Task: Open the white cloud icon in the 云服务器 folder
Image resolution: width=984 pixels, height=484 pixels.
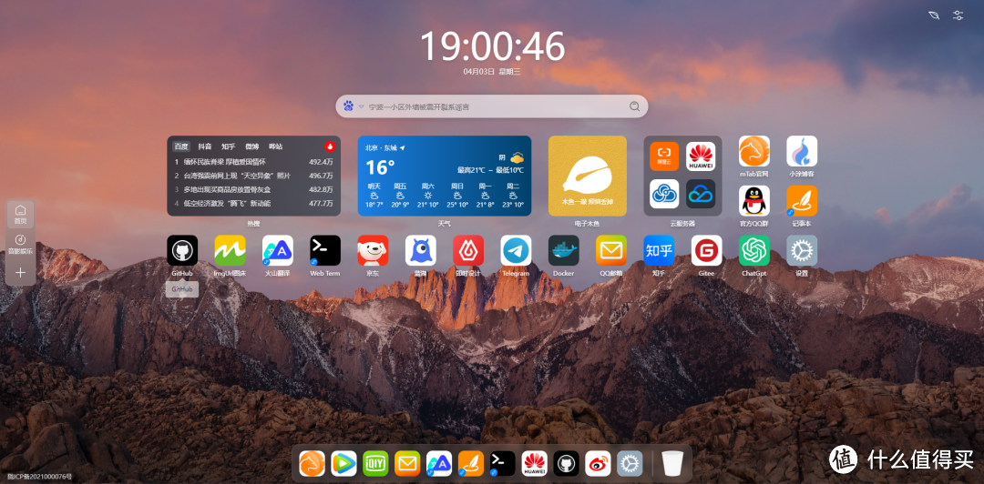Action: click(x=664, y=194)
